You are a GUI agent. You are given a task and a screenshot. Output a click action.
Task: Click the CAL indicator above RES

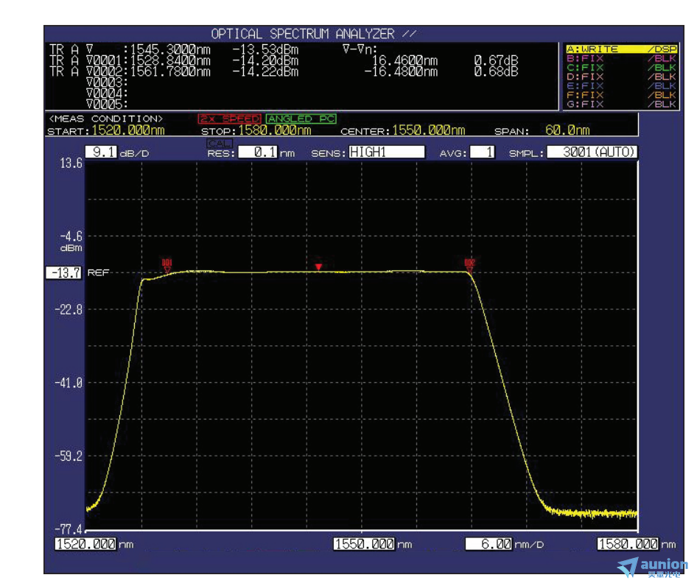click(x=220, y=143)
